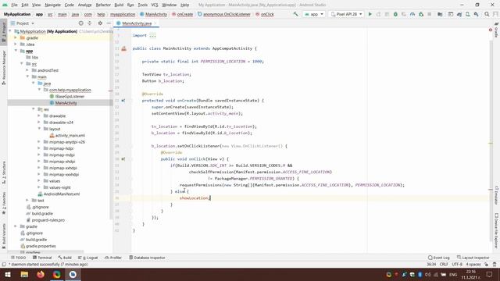The width and height of the screenshot is (500, 281).
Task: Close the MainActivity.java tab
Action: tap(155, 23)
